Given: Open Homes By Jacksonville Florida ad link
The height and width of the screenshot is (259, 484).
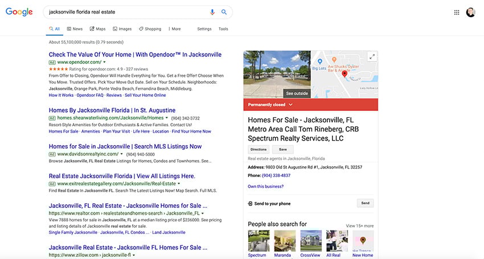Looking at the screenshot, I should (112, 110).
